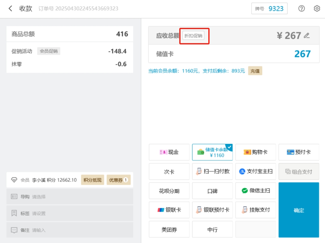Choose 挂账支付 credit payment
325x243 pixels.
coord(256,210)
